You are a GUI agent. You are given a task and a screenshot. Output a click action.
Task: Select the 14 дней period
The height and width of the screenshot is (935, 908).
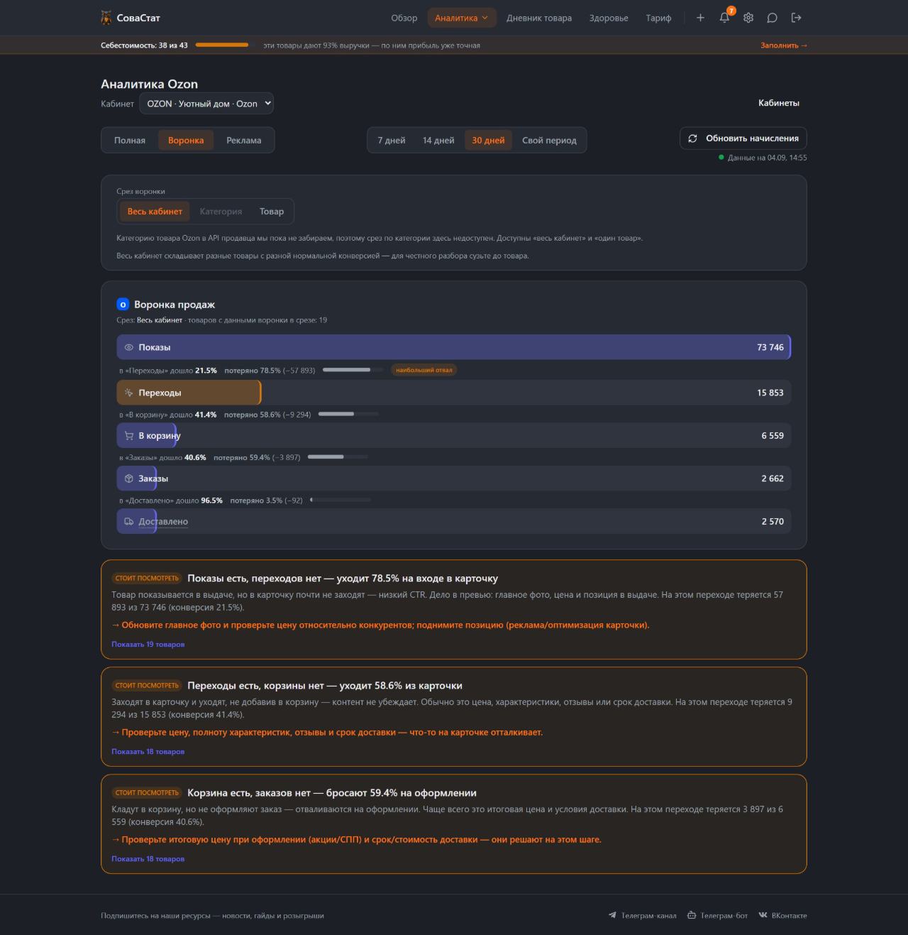tap(438, 141)
